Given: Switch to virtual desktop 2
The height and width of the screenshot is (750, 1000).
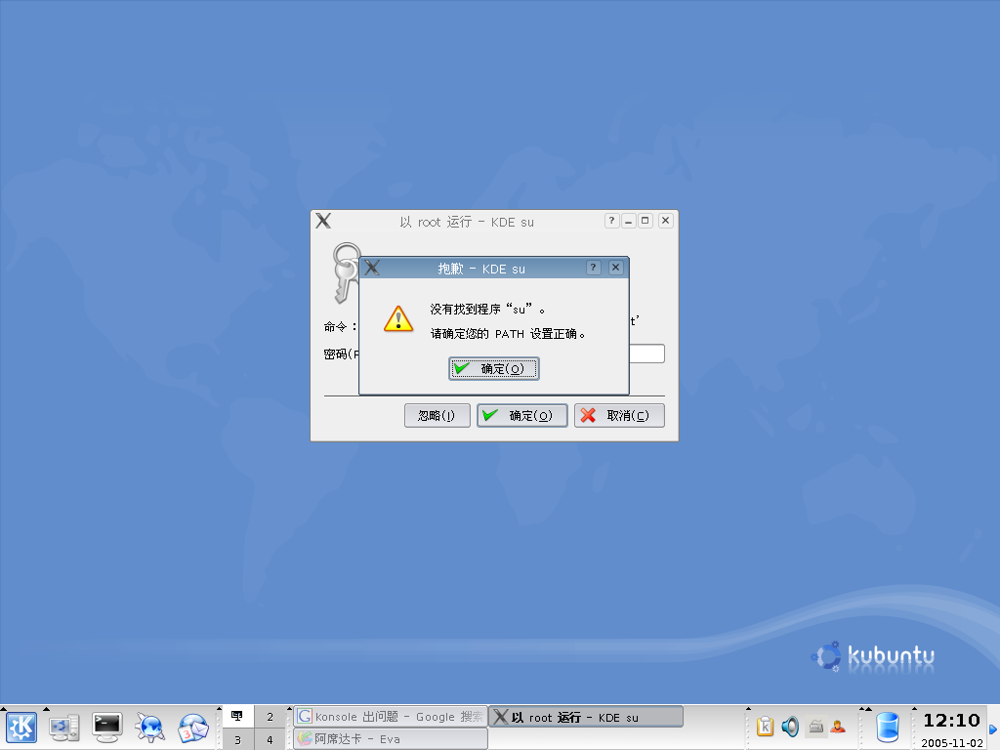Looking at the screenshot, I should pyautogui.click(x=270, y=716).
